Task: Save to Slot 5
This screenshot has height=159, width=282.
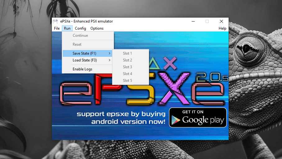Action: (127, 81)
